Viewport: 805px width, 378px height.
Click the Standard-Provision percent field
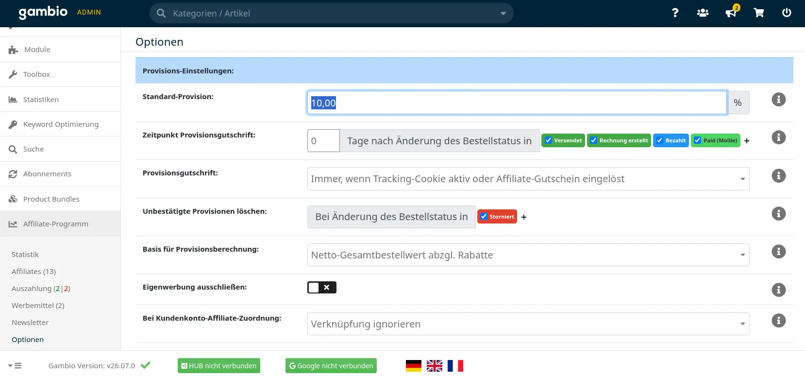[x=517, y=103]
